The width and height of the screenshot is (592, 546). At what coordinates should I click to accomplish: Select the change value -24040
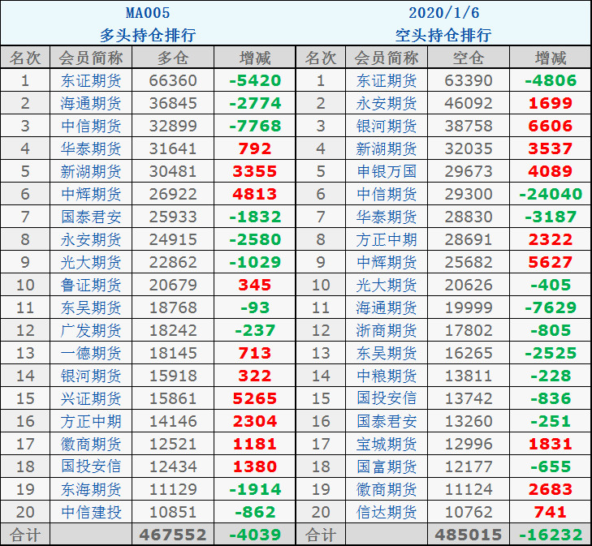click(551, 194)
